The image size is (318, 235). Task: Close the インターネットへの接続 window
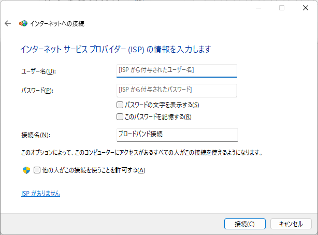point(306,8)
